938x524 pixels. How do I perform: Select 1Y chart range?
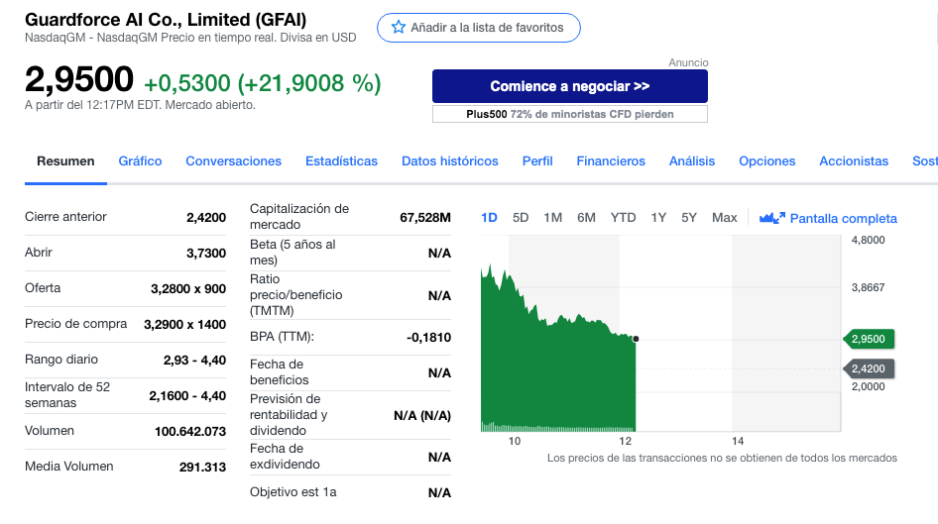click(x=658, y=218)
